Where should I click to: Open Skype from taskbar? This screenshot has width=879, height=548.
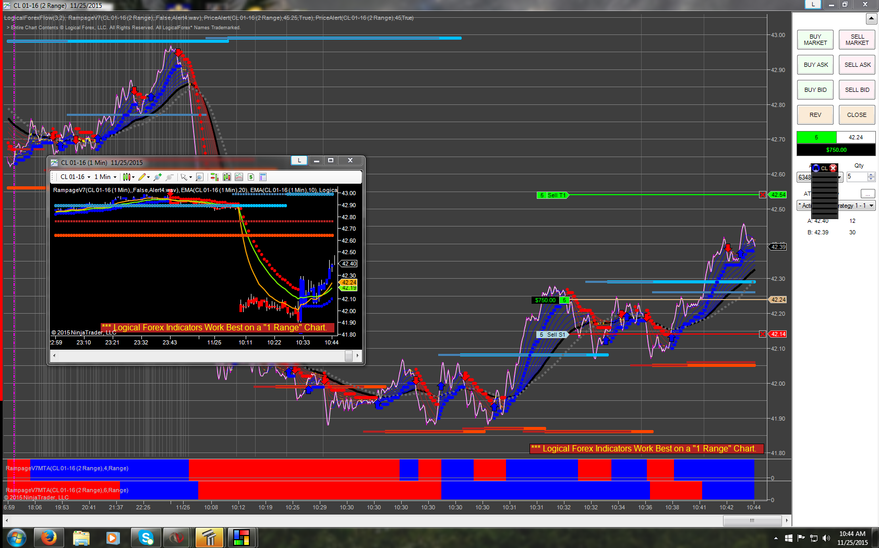point(146,538)
